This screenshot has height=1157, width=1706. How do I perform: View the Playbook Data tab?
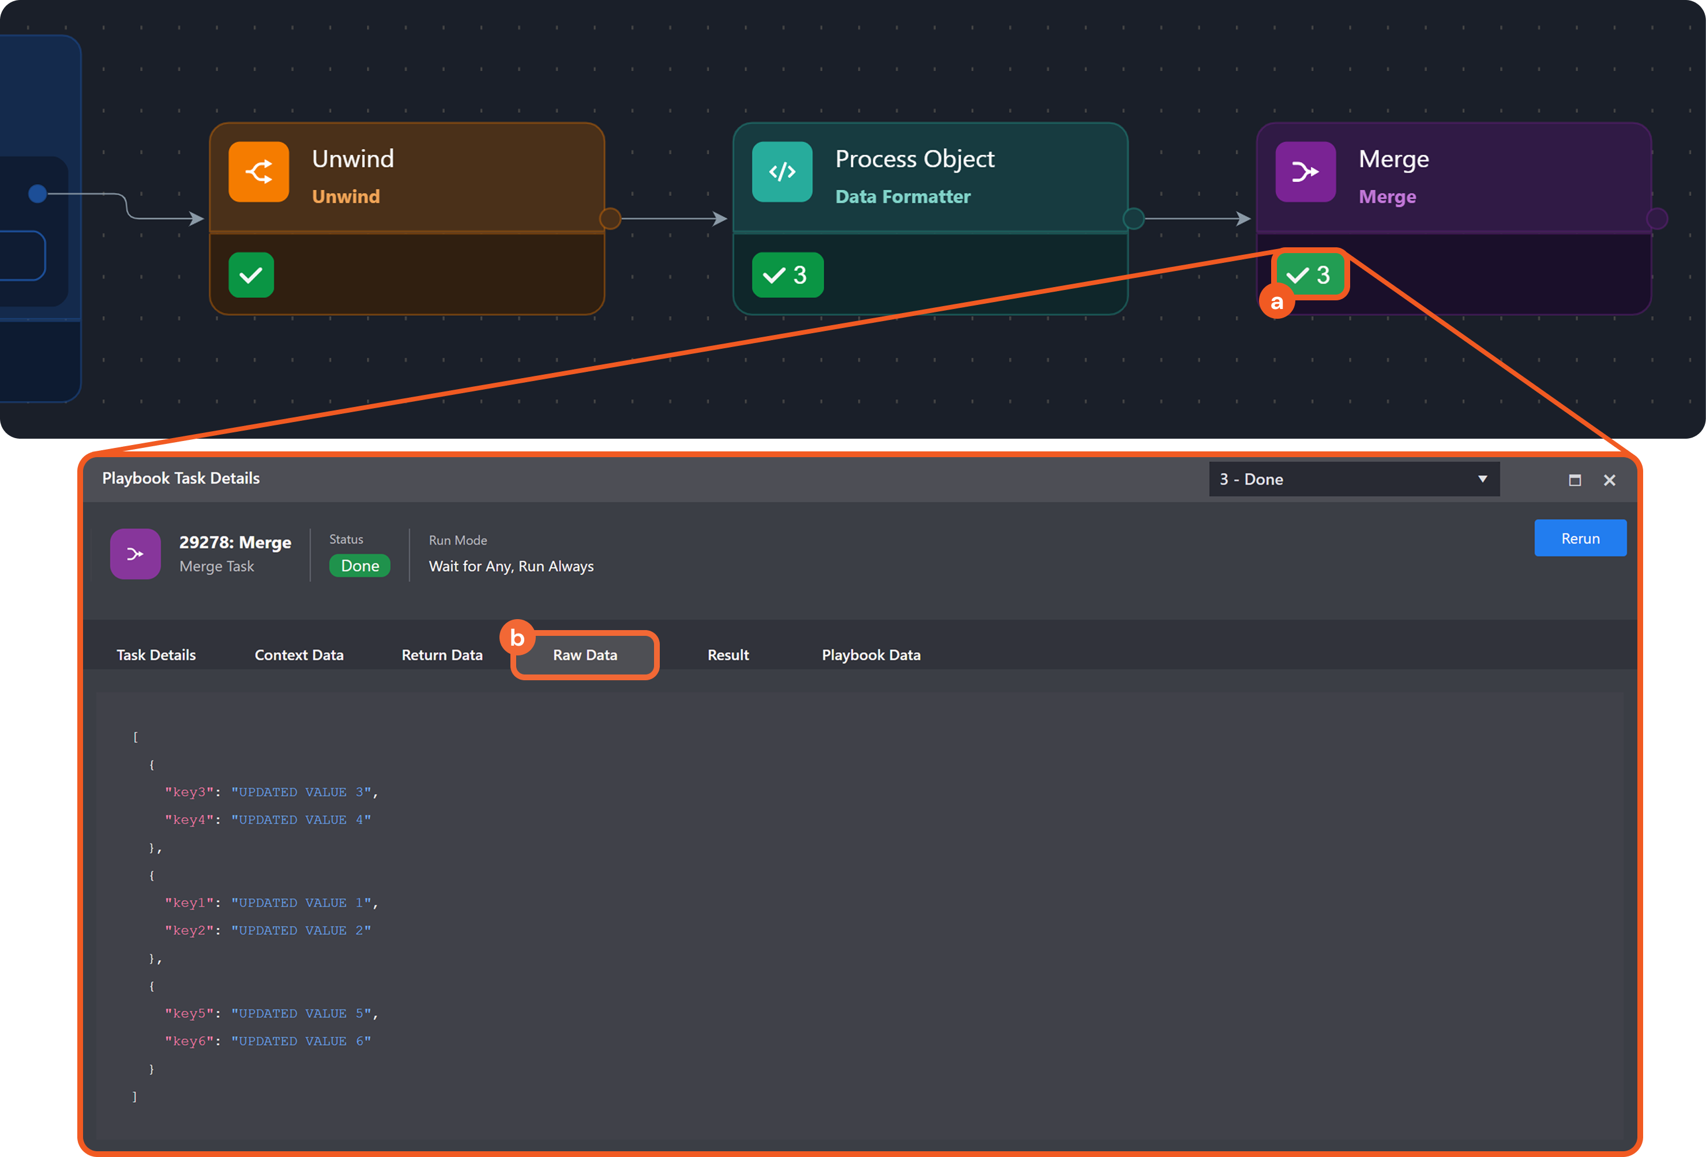click(871, 654)
